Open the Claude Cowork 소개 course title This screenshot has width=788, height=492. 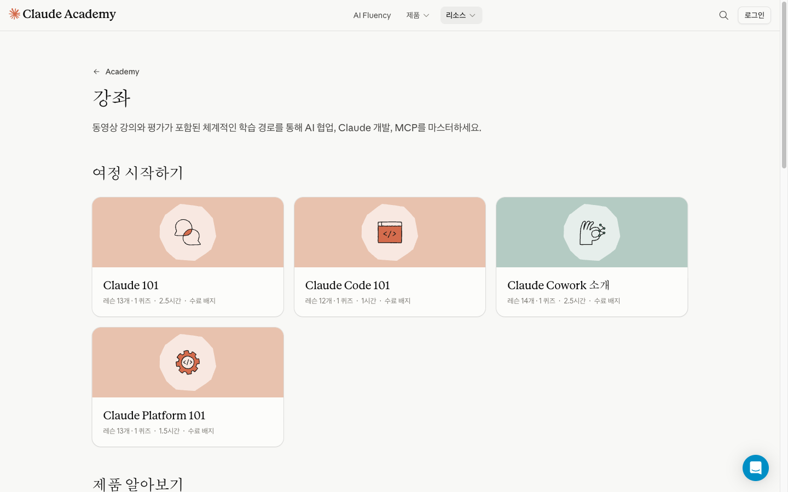[558, 285]
